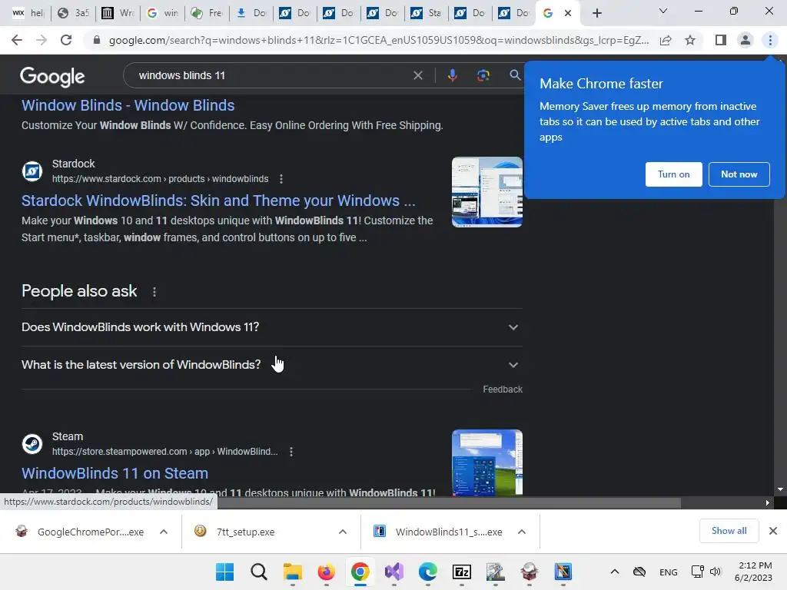The width and height of the screenshot is (787, 590).
Task: Open Stardock result thumbnail image
Action: tap(486, 192)
